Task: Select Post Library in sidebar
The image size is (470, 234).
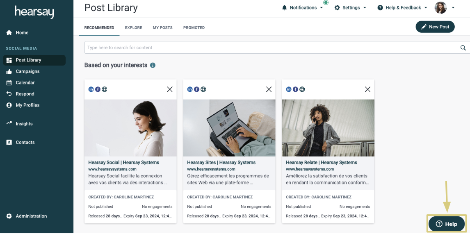Action: [34, 60]
